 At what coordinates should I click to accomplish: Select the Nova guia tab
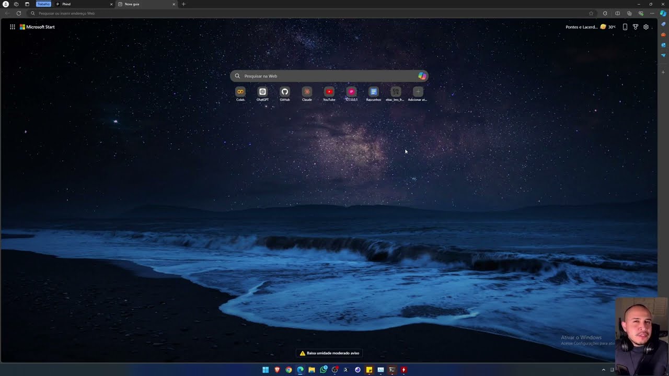(x=146, y=4)
